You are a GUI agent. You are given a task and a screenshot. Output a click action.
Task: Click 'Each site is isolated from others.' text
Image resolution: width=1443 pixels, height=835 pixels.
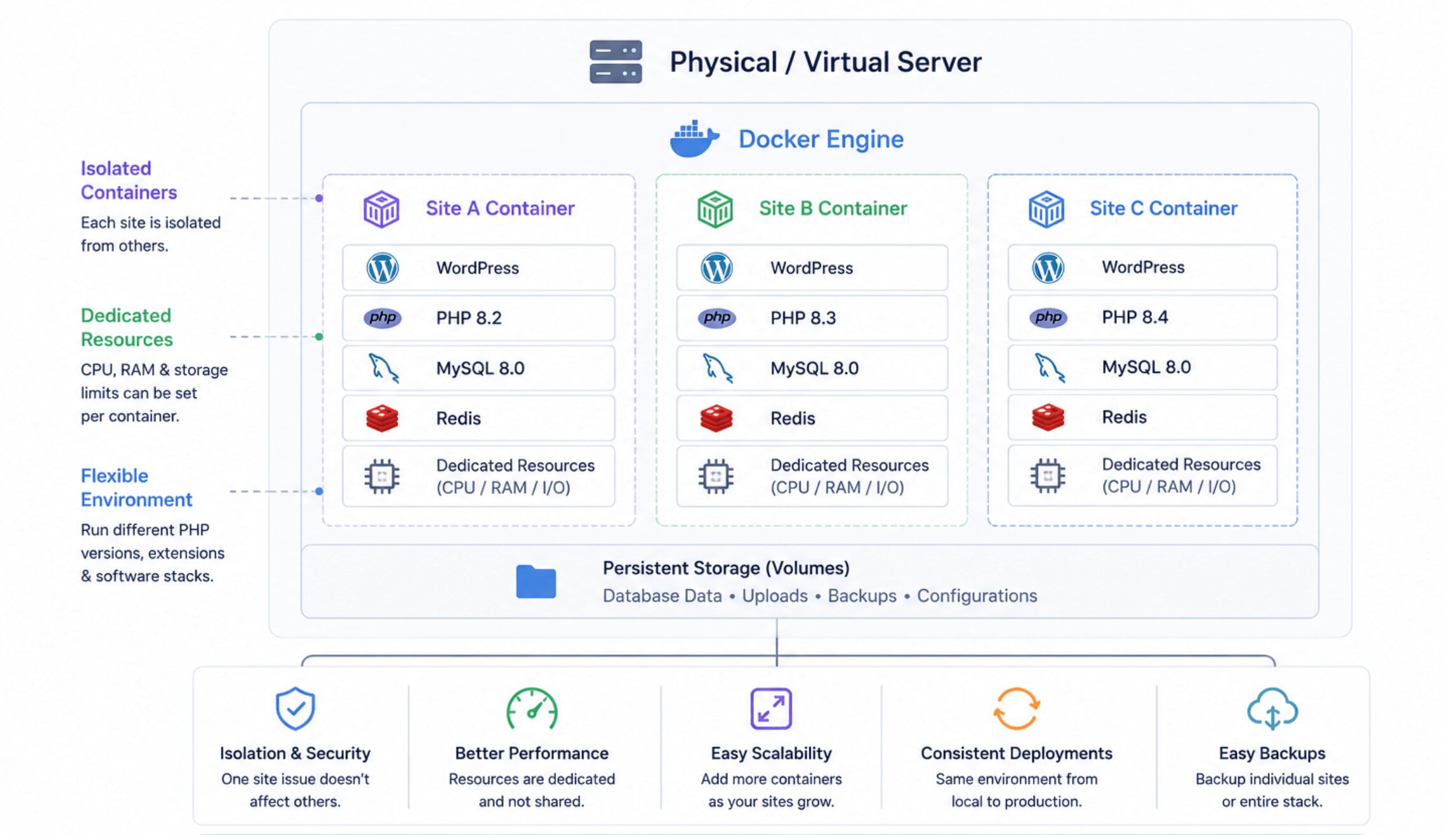pyautogui.click(x=150, y=234)
